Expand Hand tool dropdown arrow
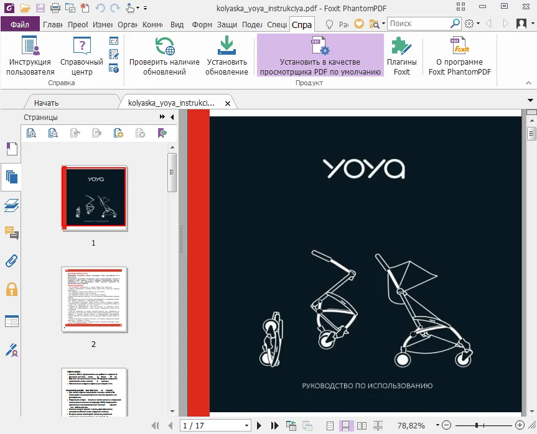 point(138,8)
